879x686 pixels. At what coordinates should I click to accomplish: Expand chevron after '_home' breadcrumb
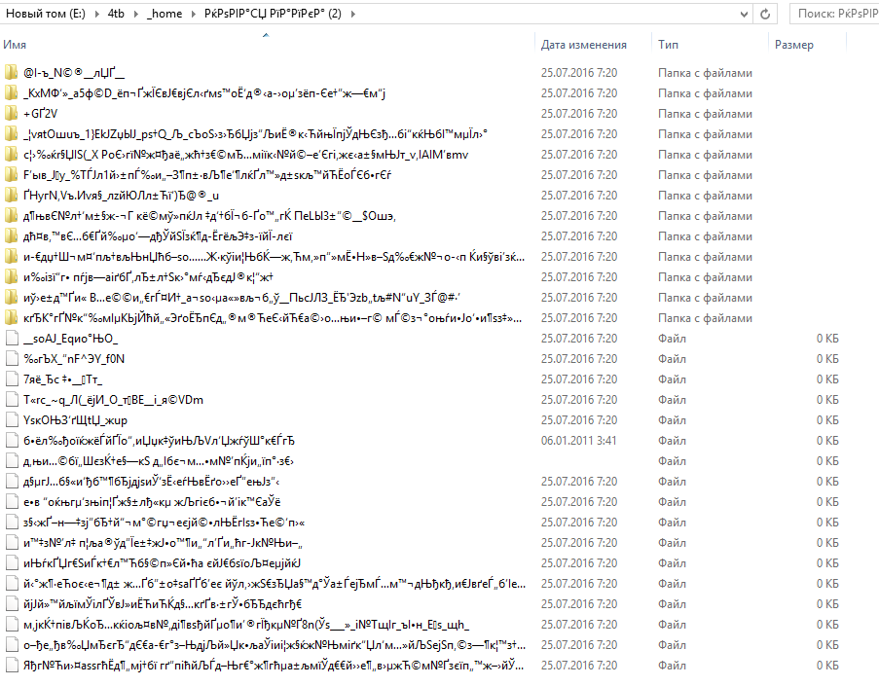194,14
